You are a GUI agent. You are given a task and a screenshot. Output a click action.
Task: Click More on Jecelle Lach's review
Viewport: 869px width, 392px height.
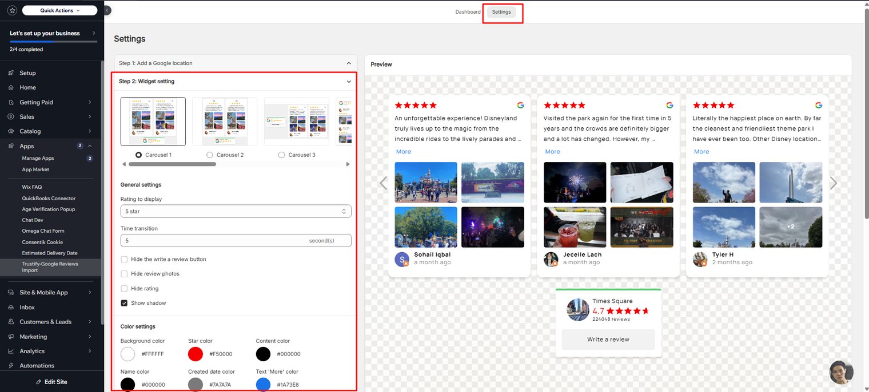[553, 152]
